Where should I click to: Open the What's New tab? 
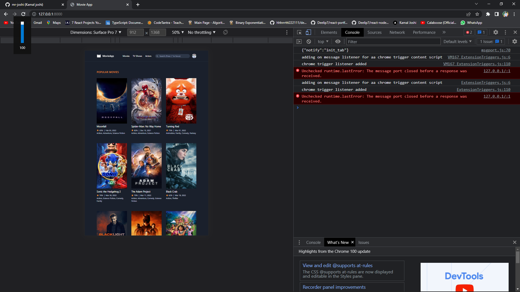tap(338, 242)
